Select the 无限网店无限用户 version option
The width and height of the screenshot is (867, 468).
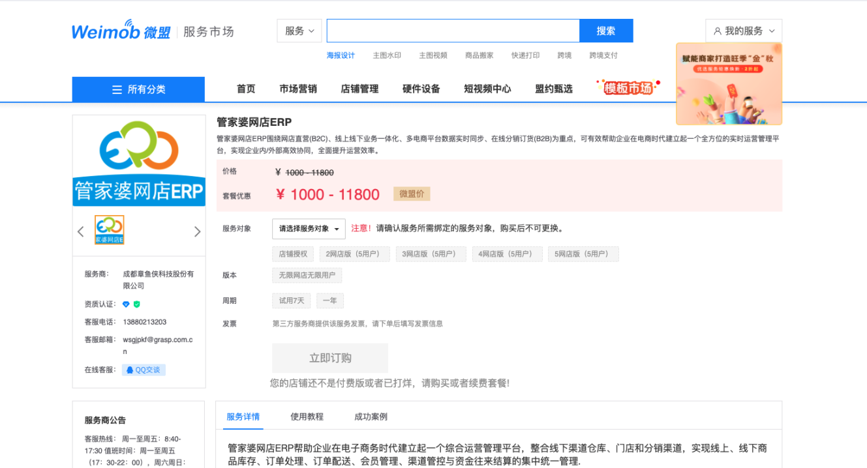click(x=307, y=276)
